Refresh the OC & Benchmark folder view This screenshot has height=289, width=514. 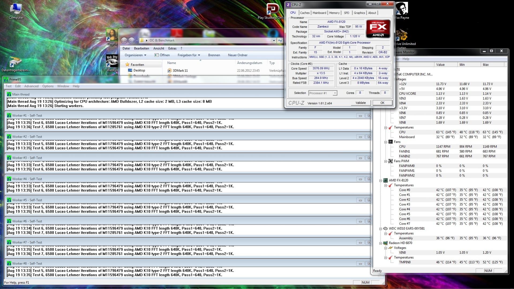(280, 40)
